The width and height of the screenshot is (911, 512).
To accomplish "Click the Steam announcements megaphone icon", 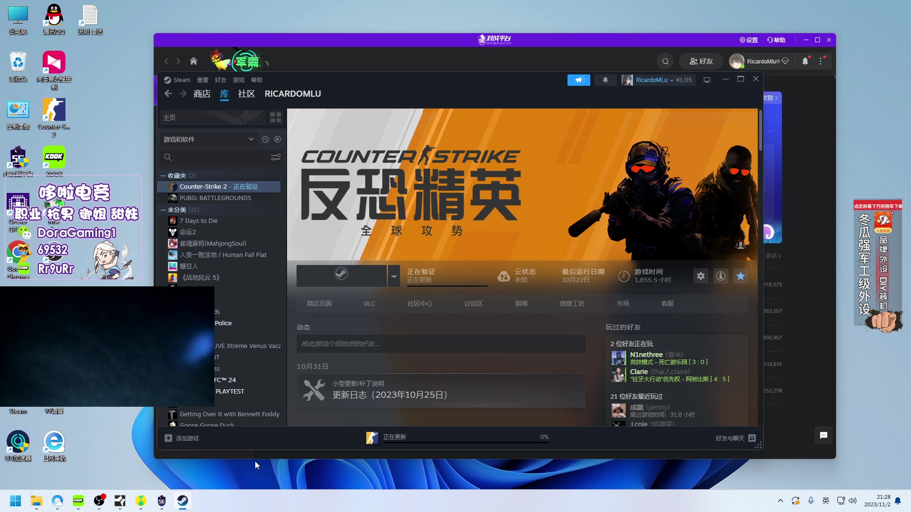I will [x=579, y=80].
